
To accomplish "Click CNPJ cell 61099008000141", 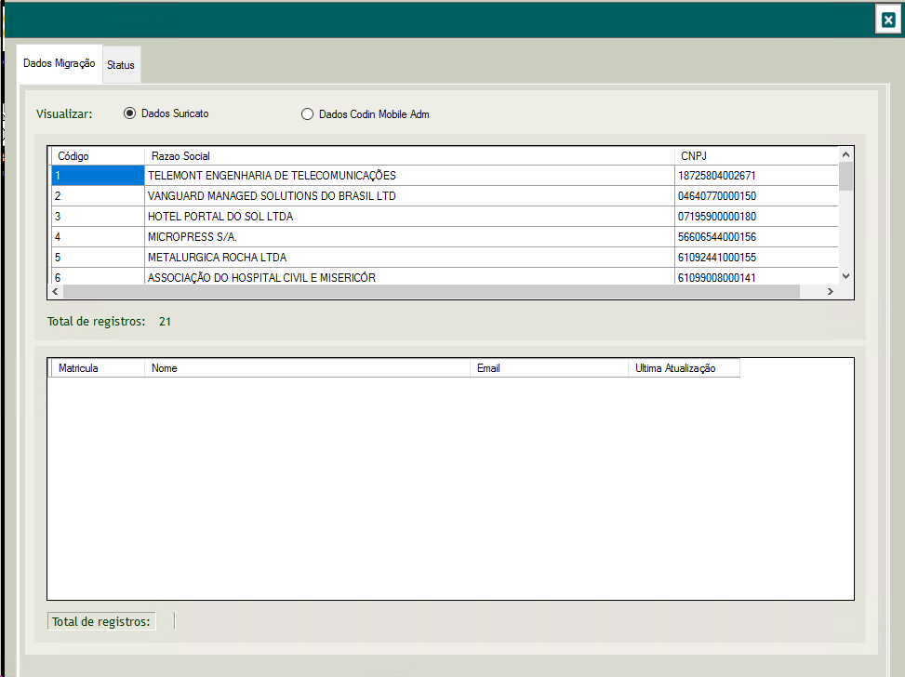I will click(756, 276).
